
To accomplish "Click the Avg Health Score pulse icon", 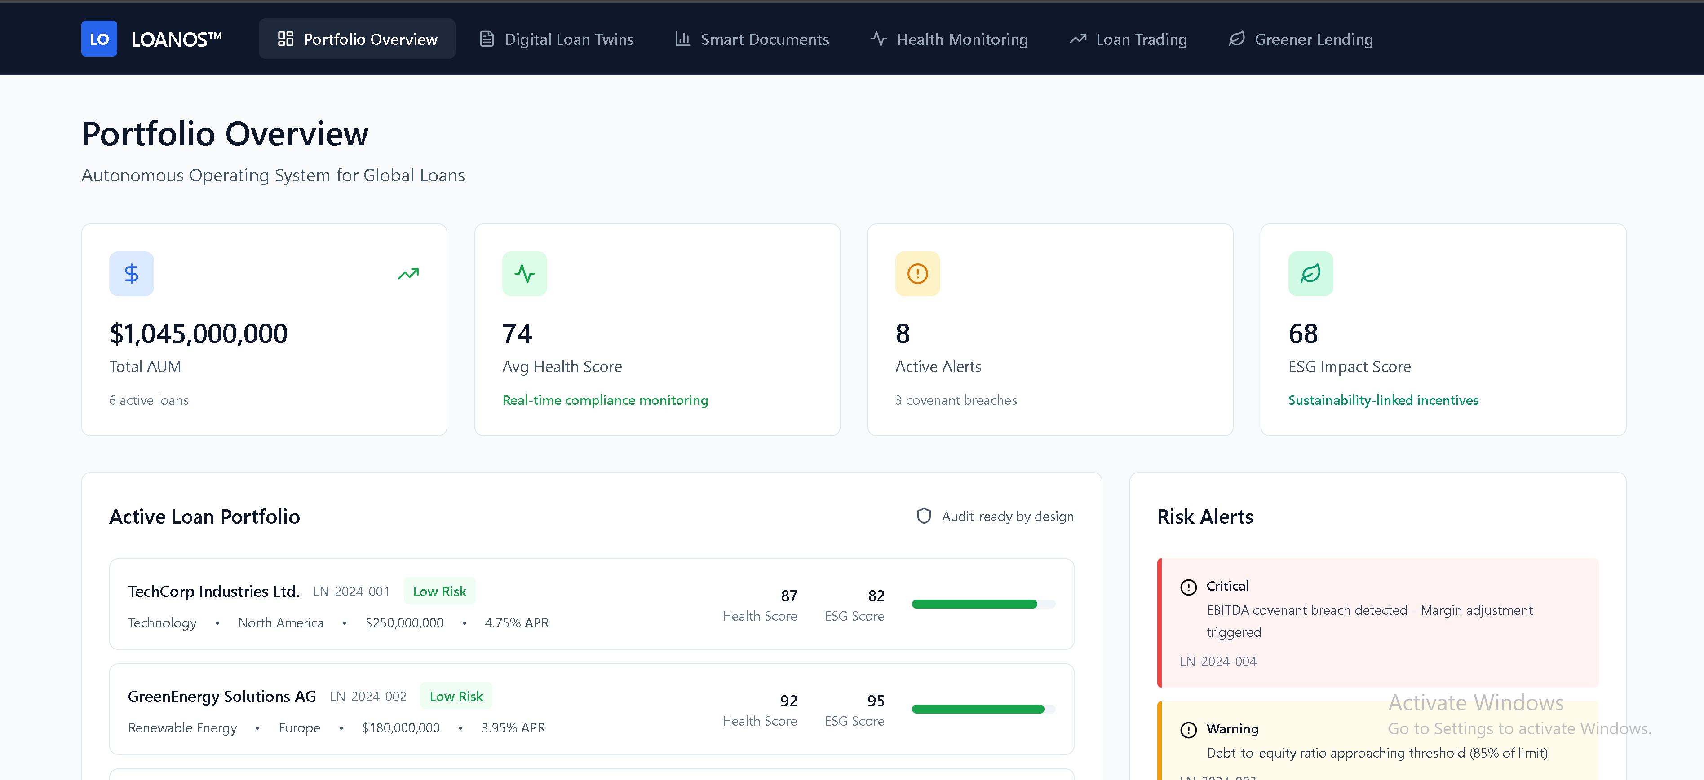I will click(525, 274).
